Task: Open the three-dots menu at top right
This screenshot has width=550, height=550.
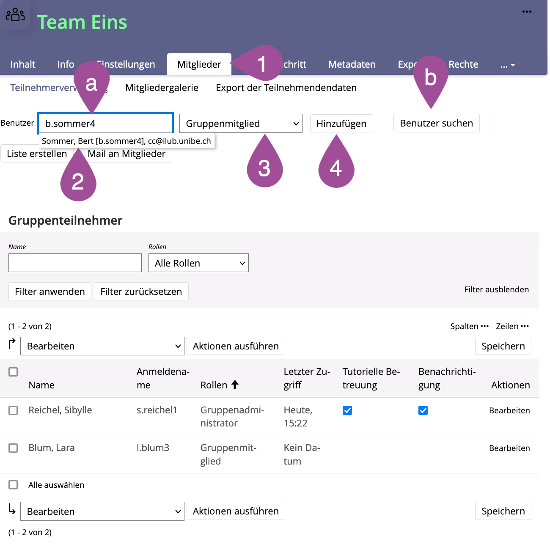Action: 526,11
